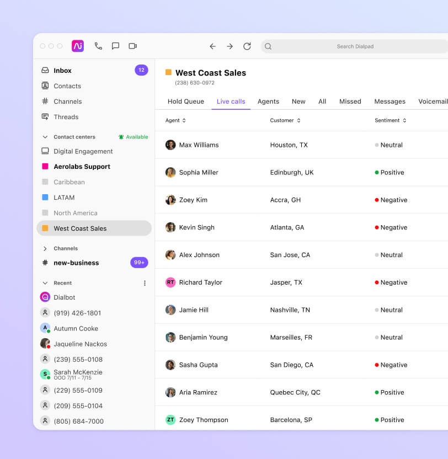Open Recent section options menu

pos(145,282)
